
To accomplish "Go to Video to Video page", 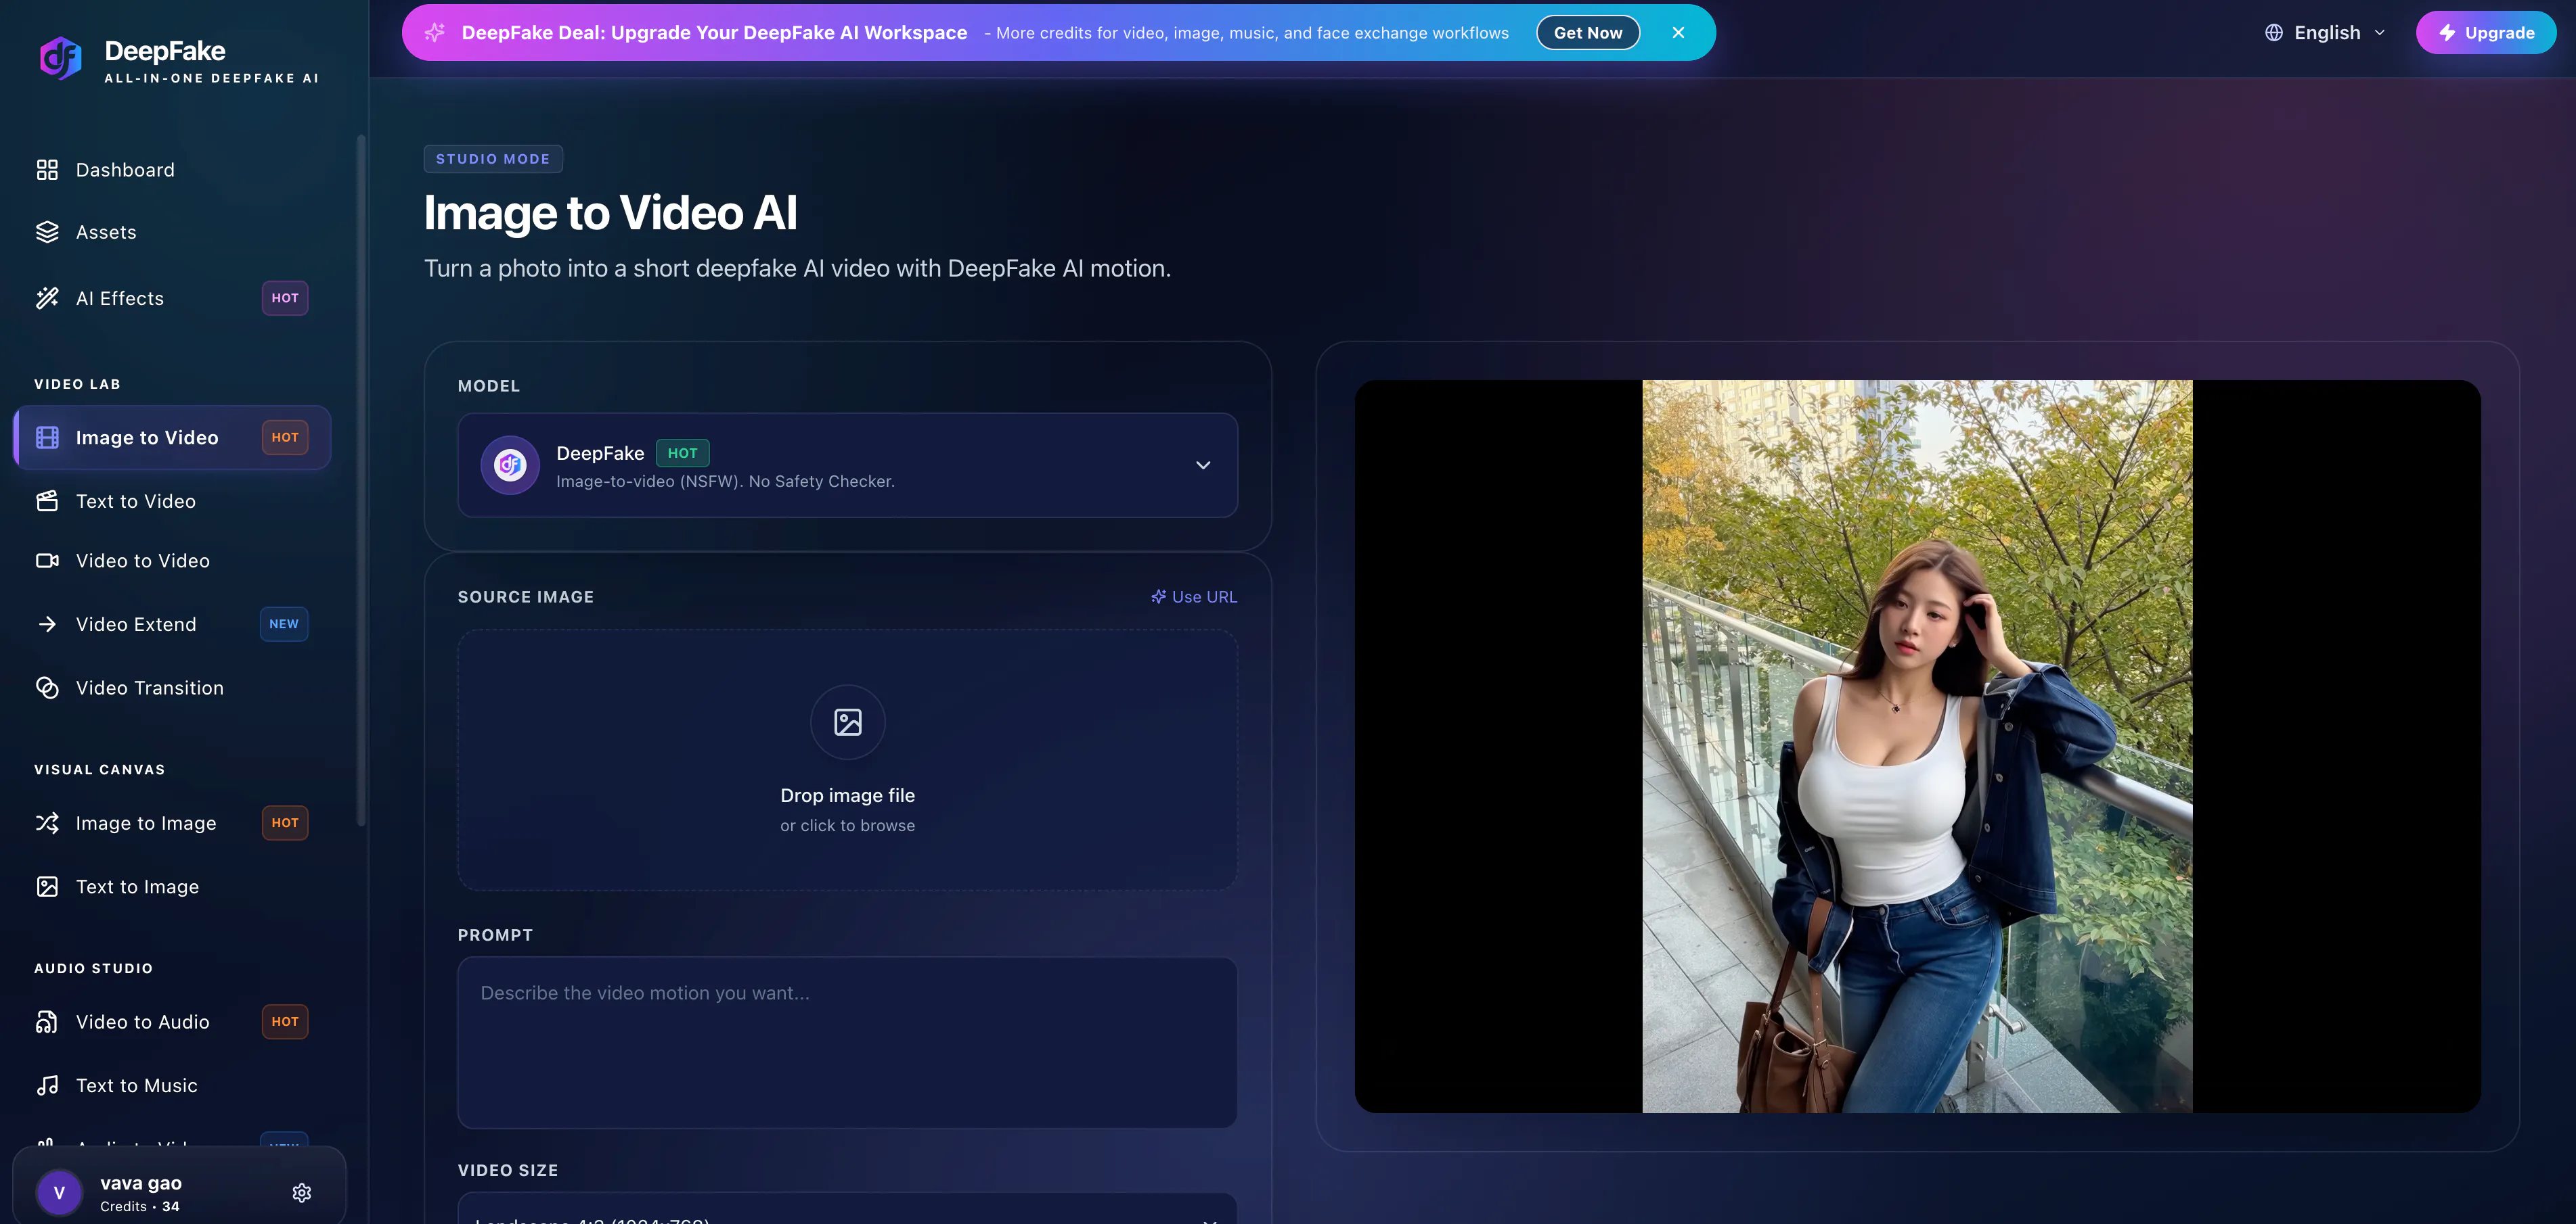I will coord(171,561).
